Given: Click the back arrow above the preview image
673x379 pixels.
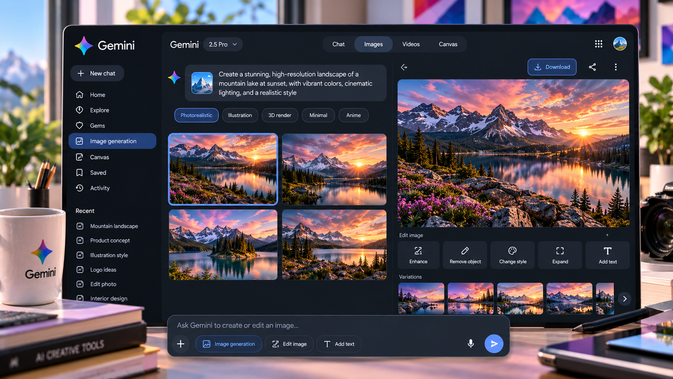Looking at the screenshot, I should tap(404, 67).
